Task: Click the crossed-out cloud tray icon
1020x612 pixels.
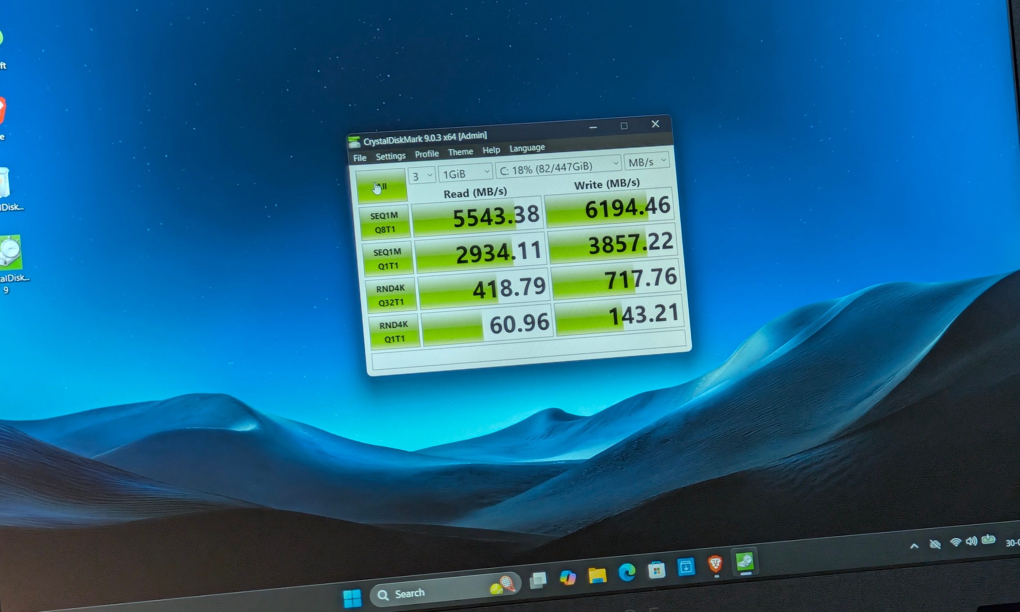Action: (935, 544)
